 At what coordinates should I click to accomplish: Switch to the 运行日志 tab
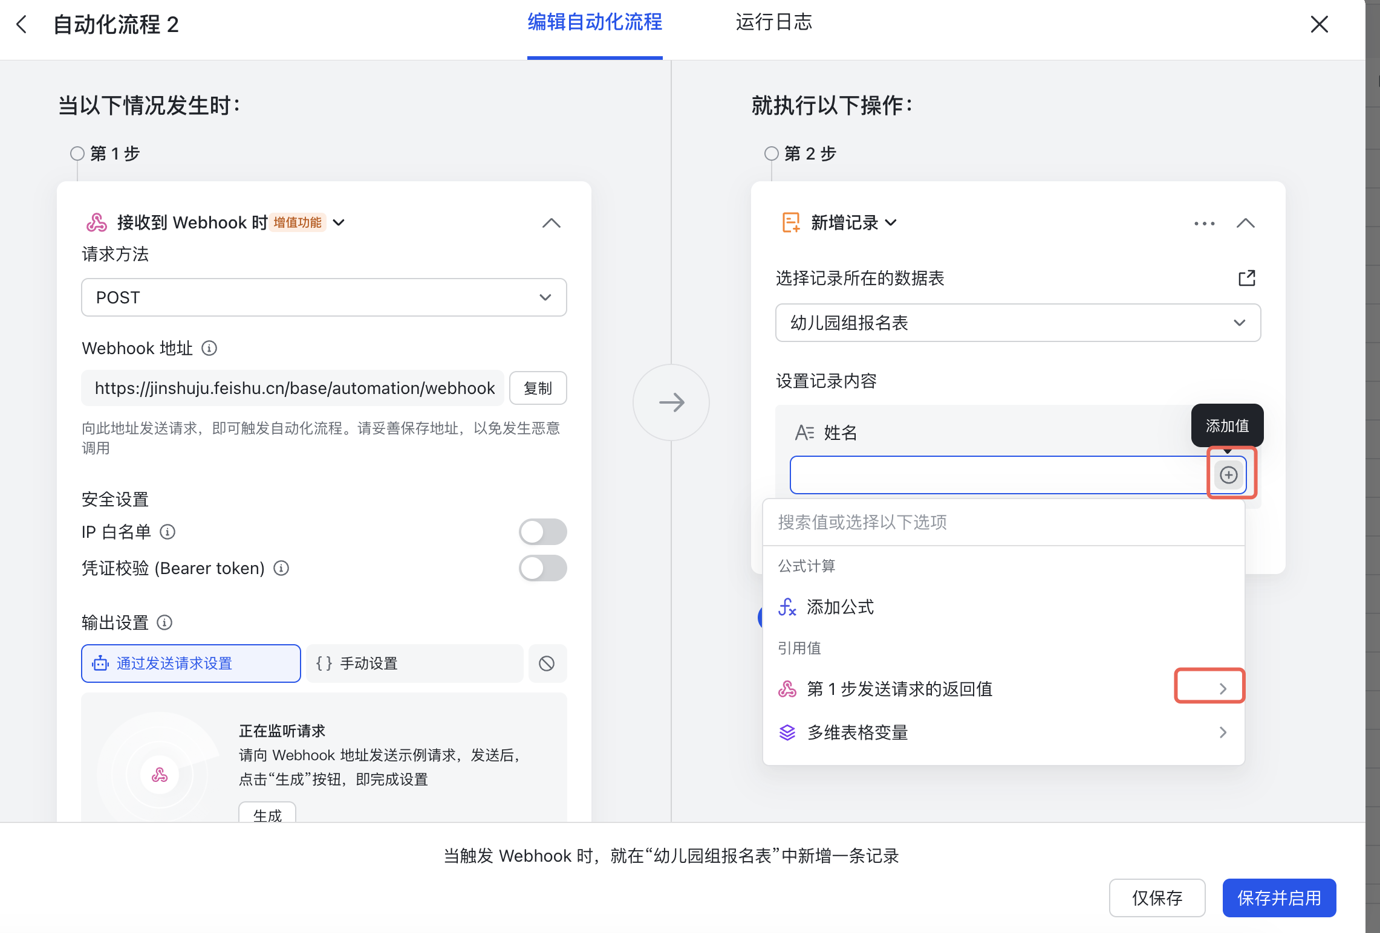[x=773, y=22]
